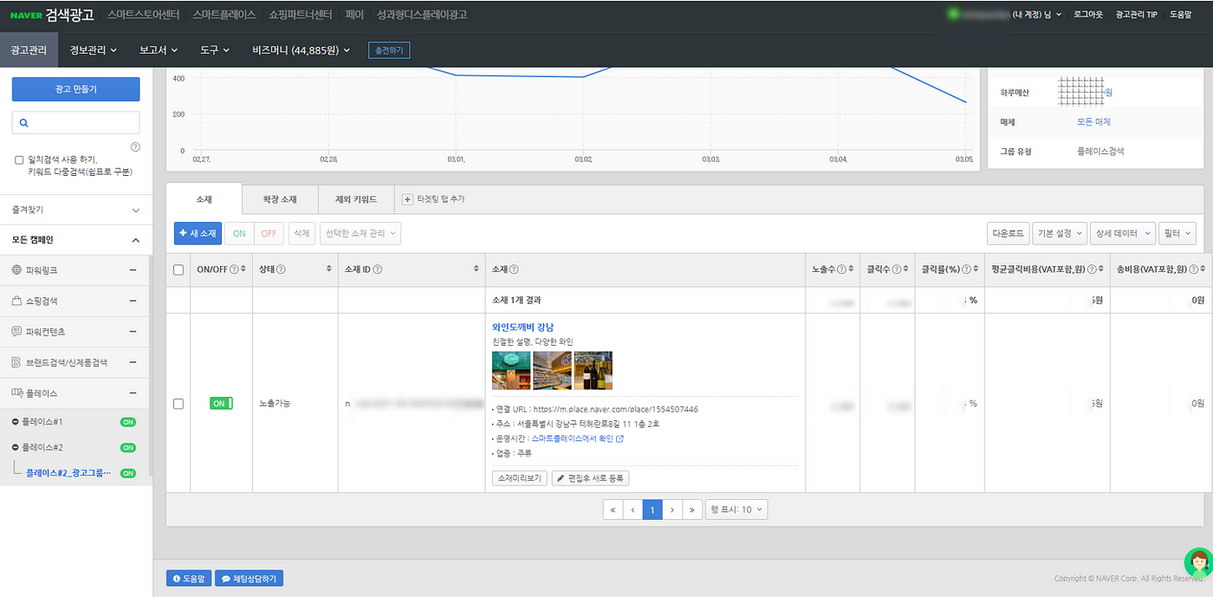Open the 상세 데이터 dropdown
This screenshot has height=597, width=1213.
coord(1123,233)
